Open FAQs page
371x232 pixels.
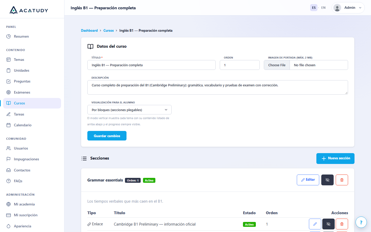(x=32, y=181)
